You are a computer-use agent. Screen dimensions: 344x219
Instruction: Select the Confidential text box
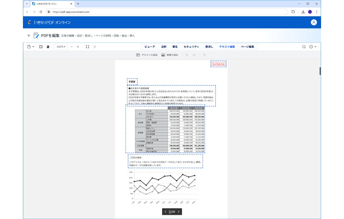coord(218,64)
